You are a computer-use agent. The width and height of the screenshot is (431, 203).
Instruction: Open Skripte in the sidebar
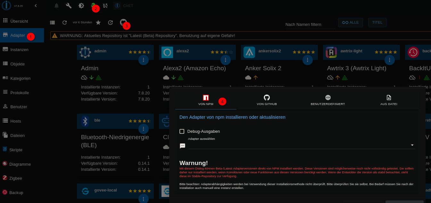(x=22, y=150)
